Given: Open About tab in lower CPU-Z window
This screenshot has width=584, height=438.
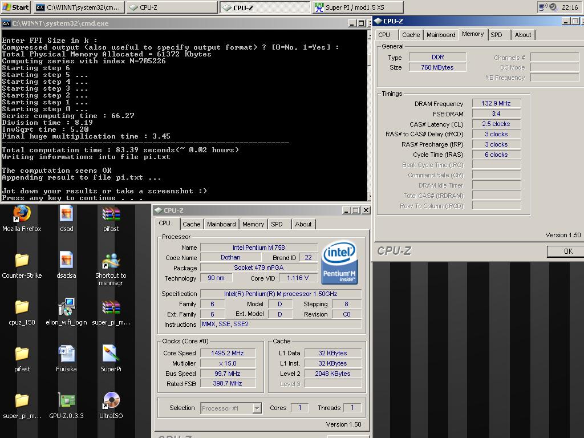Looking at the screenshot, I should [303, 224].
